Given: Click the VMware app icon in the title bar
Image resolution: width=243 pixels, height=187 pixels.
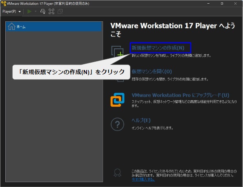Looking at the screenshot, I should pos(3,3).
